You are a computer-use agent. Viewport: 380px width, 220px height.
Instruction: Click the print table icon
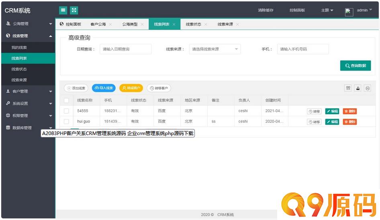[x=368, y=88]
